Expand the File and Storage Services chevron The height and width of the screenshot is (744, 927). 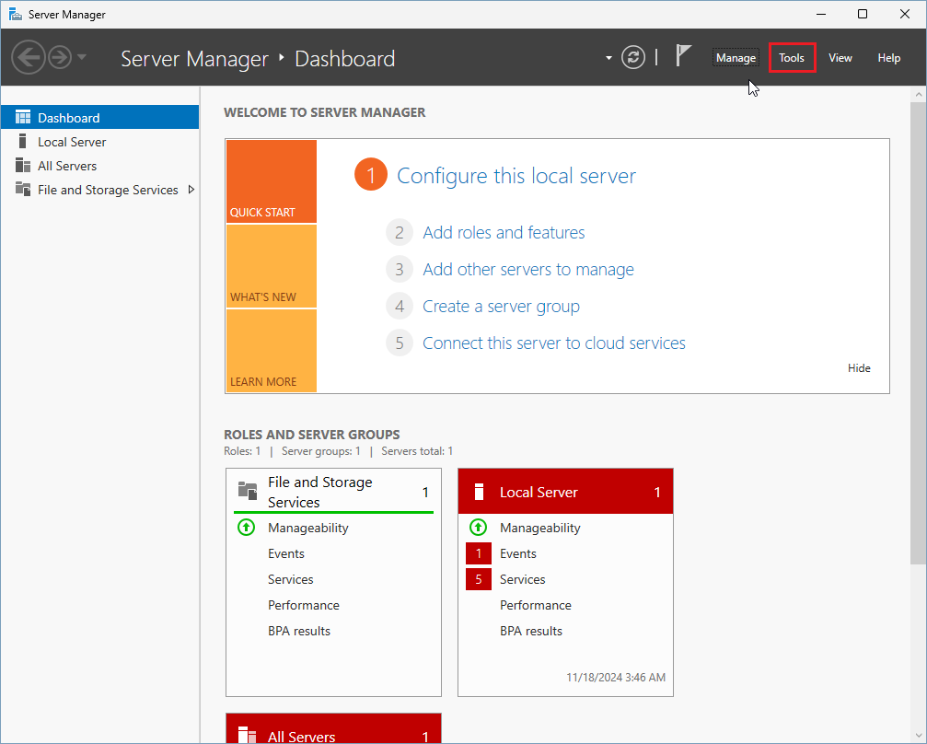[x=191, y=189]
